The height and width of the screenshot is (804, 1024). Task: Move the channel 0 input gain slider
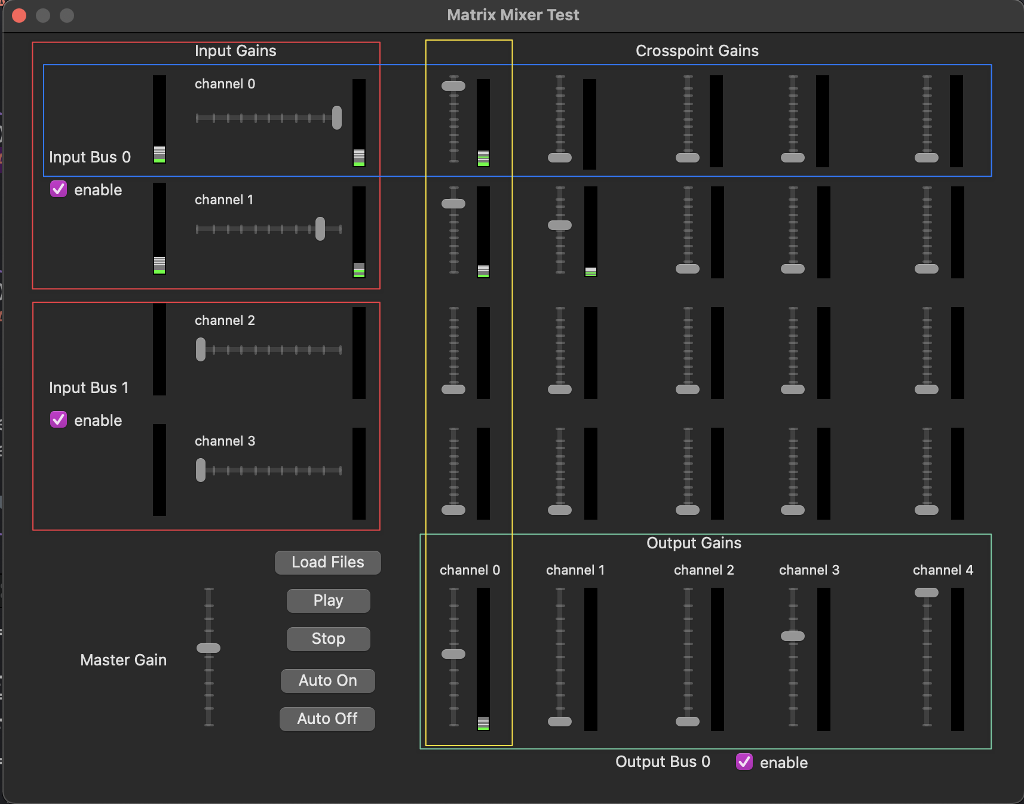click(x=337, y=118)
